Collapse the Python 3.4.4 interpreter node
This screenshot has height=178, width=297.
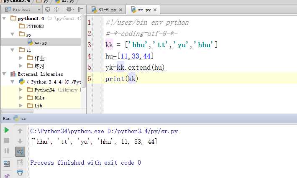click(x=12, y=82)
